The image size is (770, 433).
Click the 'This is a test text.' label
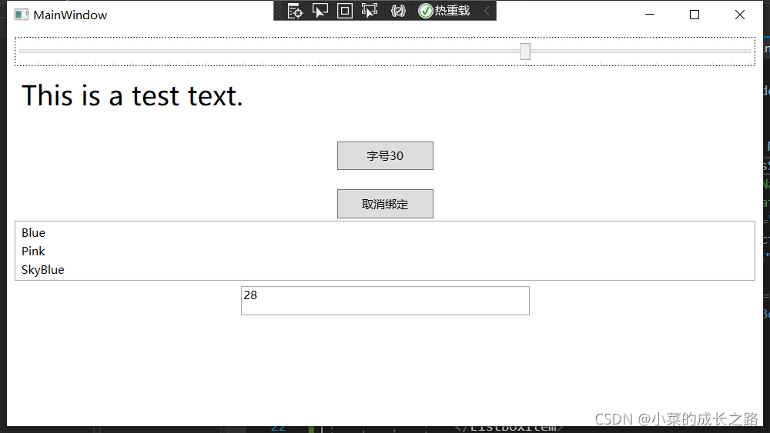pos(132,95)
